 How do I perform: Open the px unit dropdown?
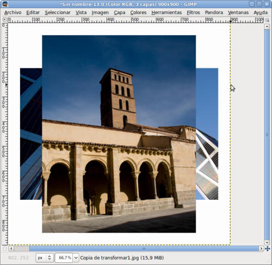click(45, 257)
